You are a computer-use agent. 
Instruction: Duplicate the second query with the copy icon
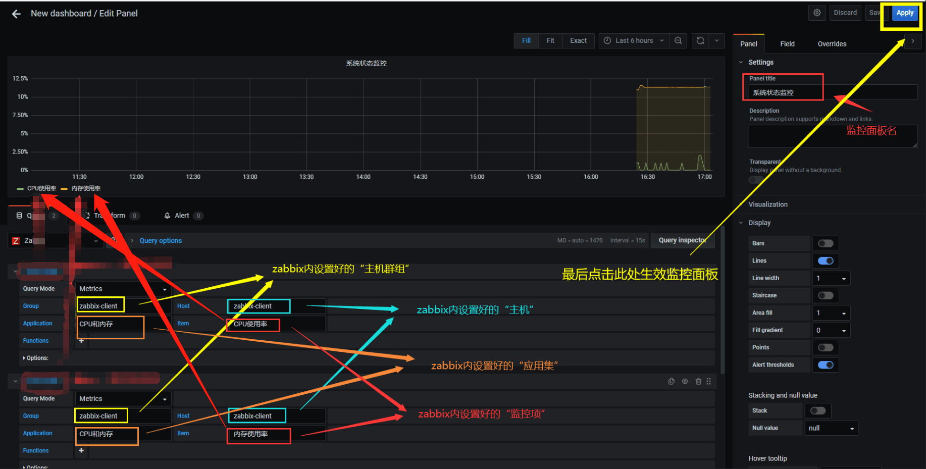[x=672, y=381]
